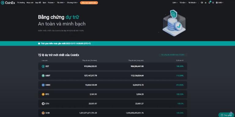Click the BTC coin icon
The height and width of the screenshot is (117, 235).
43,94
